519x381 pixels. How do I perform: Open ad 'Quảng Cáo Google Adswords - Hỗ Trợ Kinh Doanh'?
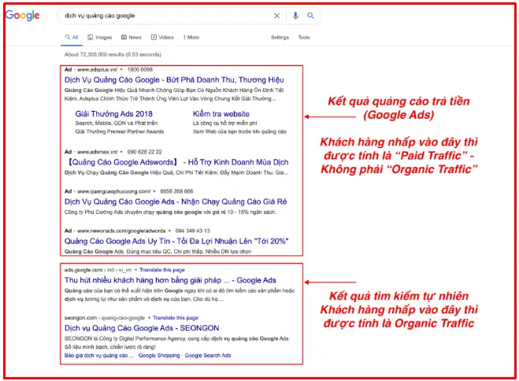coord(178,162)
